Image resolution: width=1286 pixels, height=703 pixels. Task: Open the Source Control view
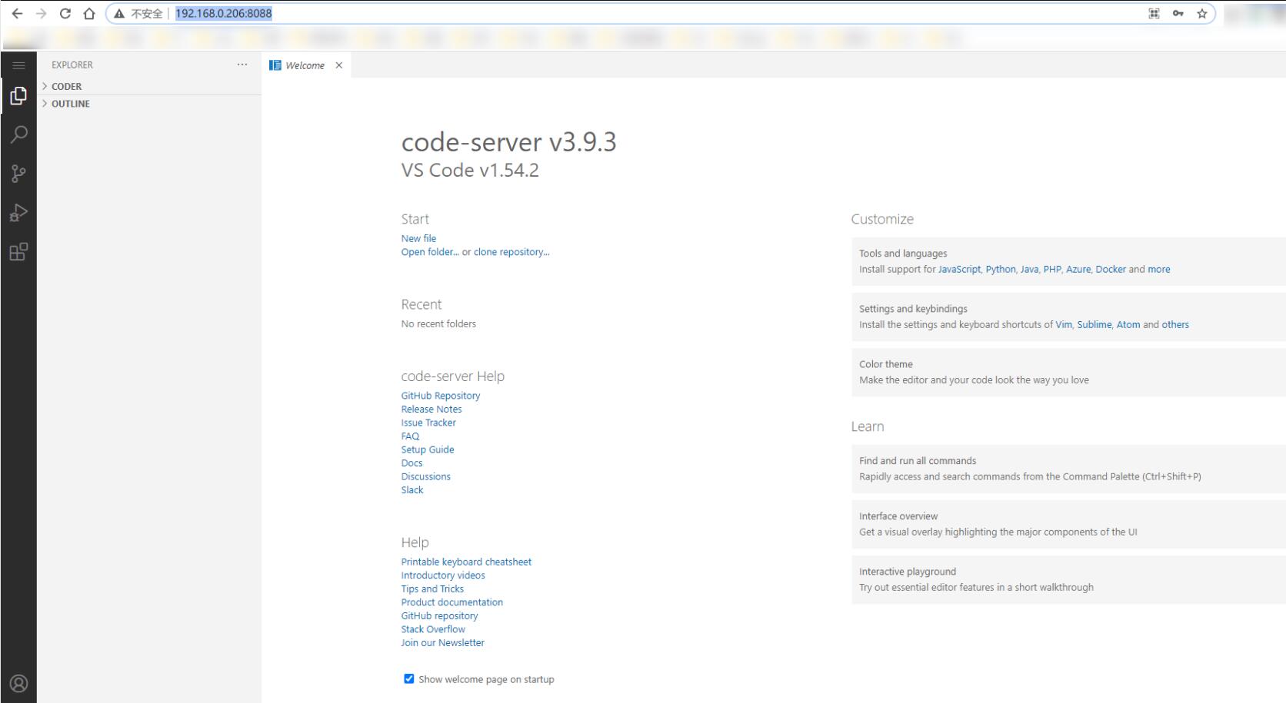click(x=18, y=174)
